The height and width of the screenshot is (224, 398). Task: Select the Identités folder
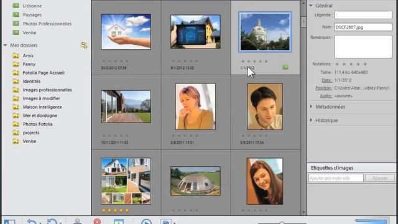click(32, 82)
